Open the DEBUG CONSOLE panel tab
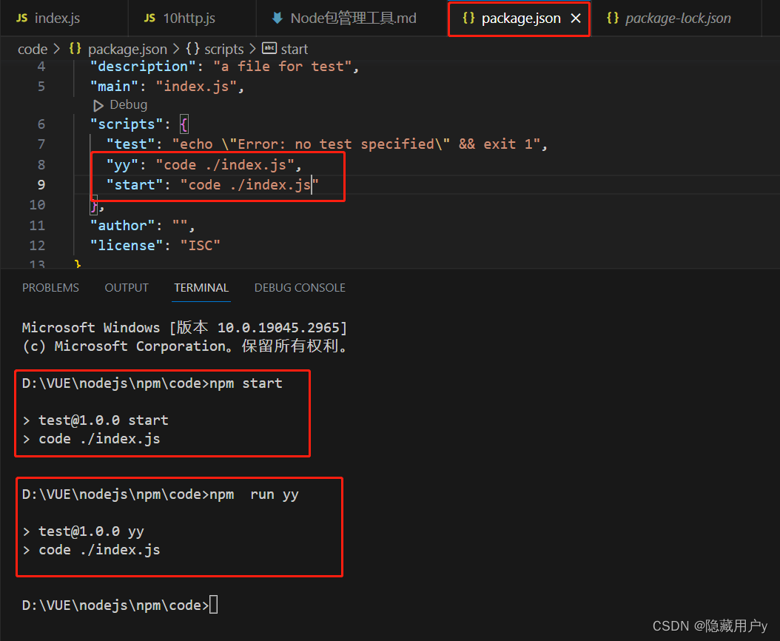 300,288
